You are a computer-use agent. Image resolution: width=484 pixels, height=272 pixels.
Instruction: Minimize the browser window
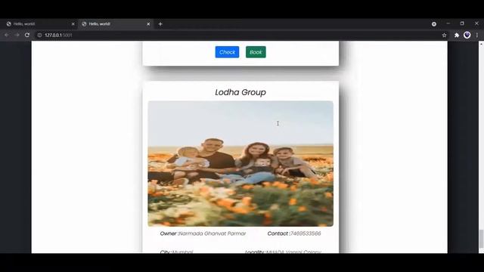448,23
